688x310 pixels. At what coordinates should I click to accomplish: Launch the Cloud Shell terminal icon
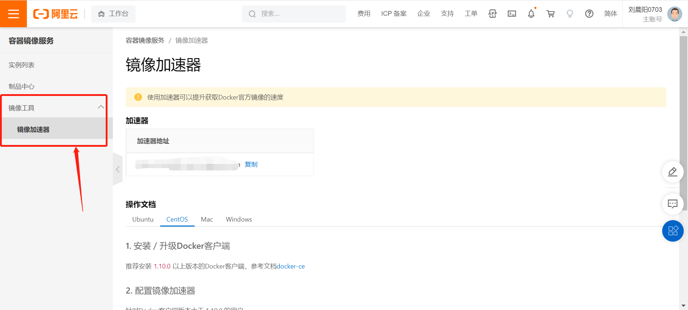(512, 14)
